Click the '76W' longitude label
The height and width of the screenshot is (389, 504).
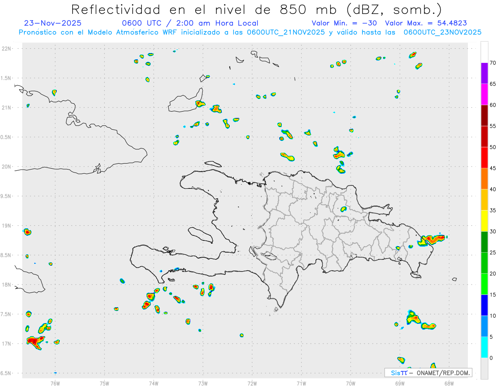coord(55,383)
